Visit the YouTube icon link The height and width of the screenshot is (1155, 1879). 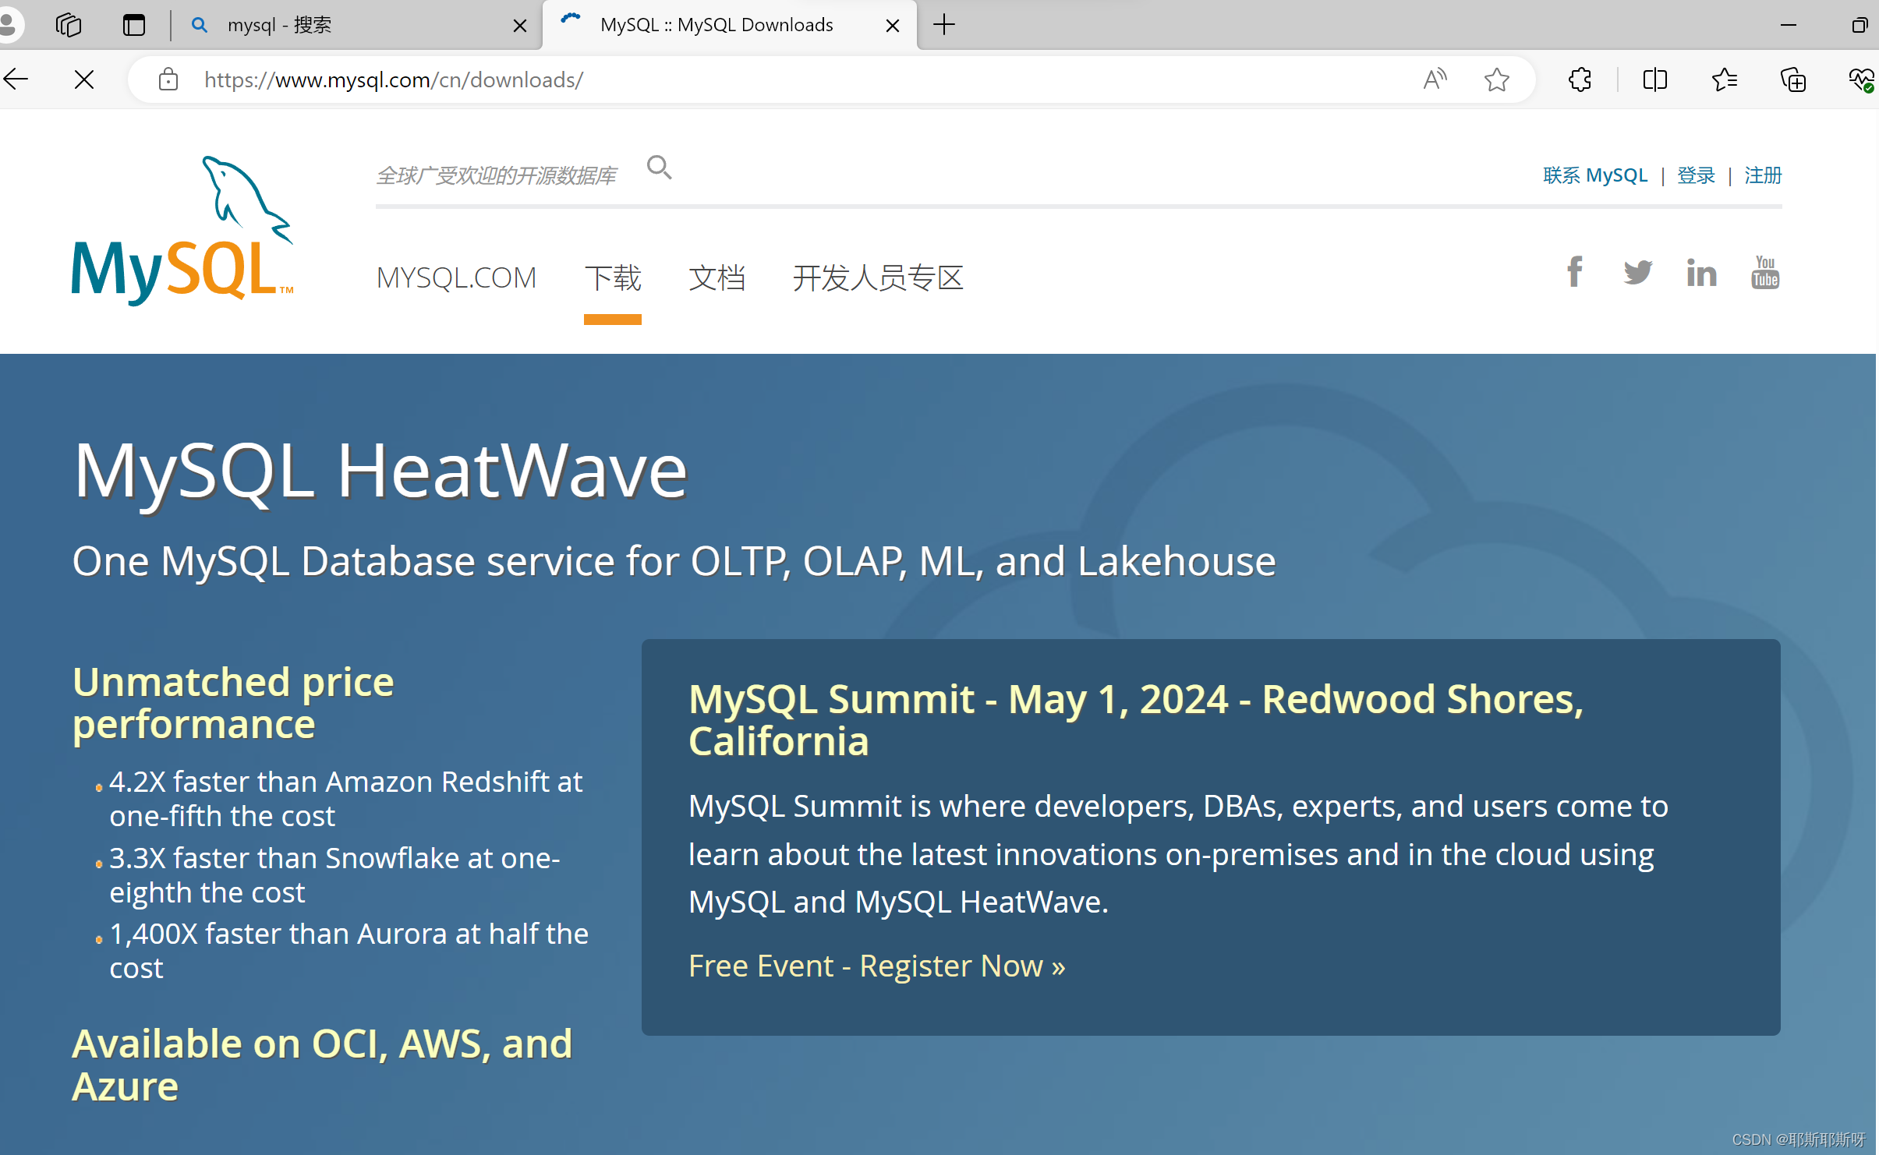click(1765, 272)
